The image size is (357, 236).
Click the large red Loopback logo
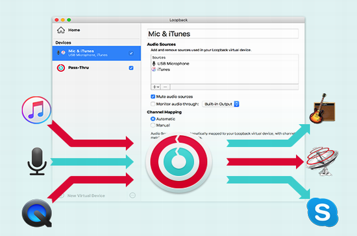click(178, 162)
